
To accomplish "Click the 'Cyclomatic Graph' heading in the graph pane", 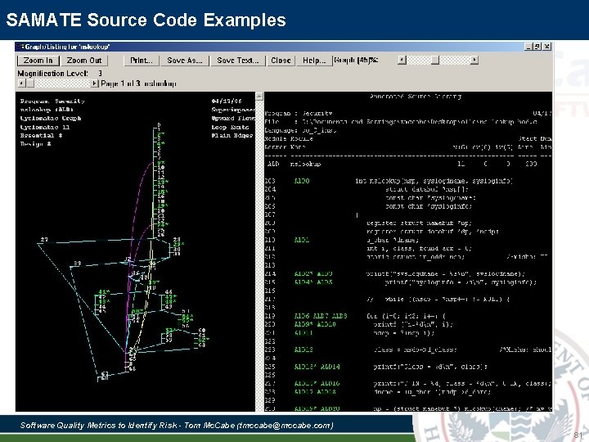I will pyautogui.click(x=51, y=118).
